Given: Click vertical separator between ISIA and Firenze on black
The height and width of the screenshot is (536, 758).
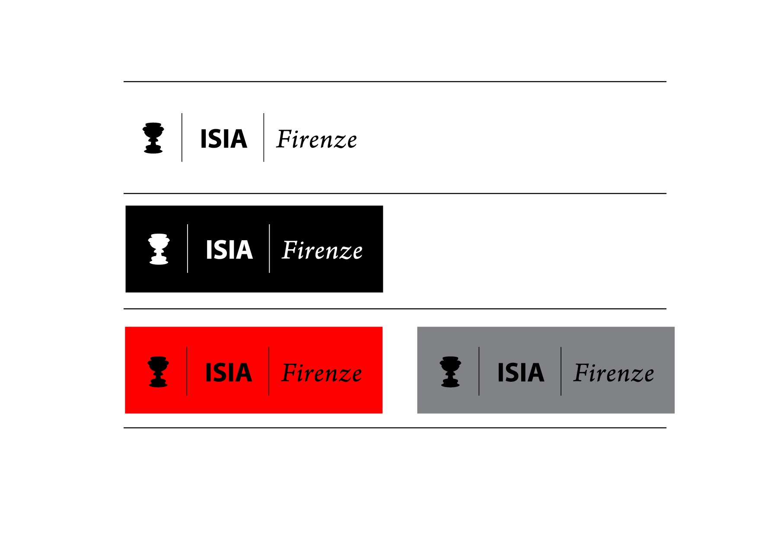Looking at the screenshot, I should tap(269, 248).
